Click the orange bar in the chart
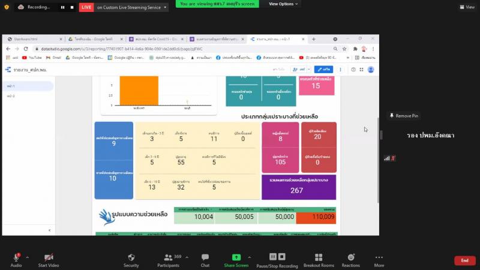The image size is (480, 270). click(x=139, y=91)
